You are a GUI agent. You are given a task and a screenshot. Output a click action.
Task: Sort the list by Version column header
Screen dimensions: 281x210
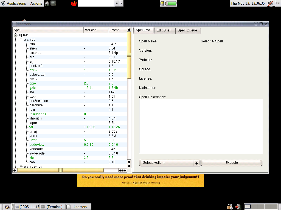click(x=91, y=30)
